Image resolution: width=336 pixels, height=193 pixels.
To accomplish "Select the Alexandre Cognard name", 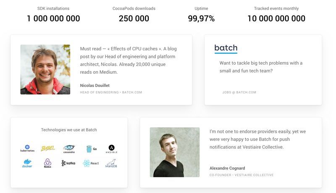I will click(x=227, y=168).
